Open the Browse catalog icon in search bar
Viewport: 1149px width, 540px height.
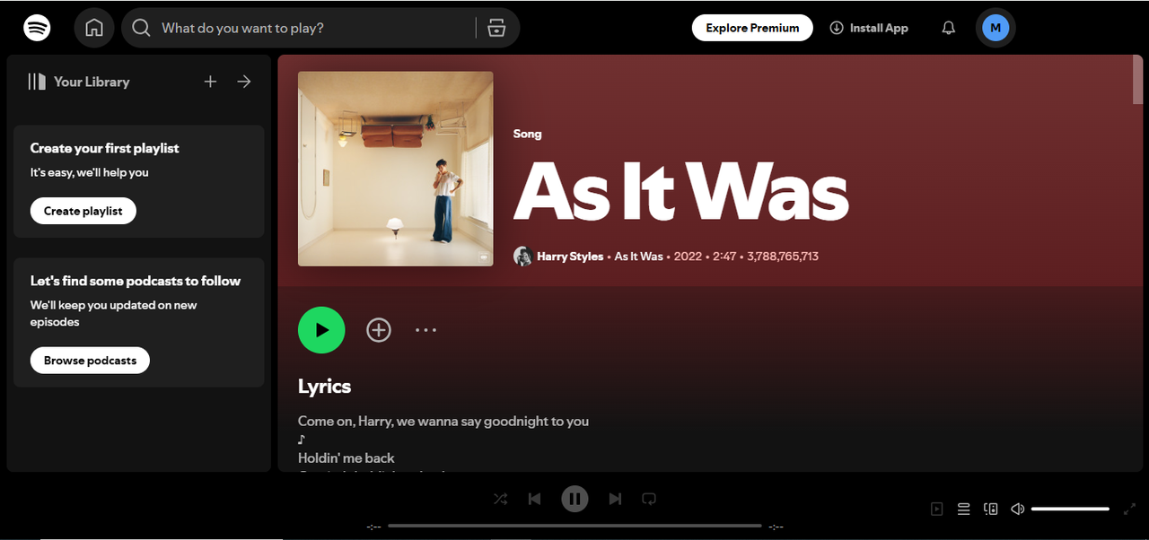coord(496,27)
